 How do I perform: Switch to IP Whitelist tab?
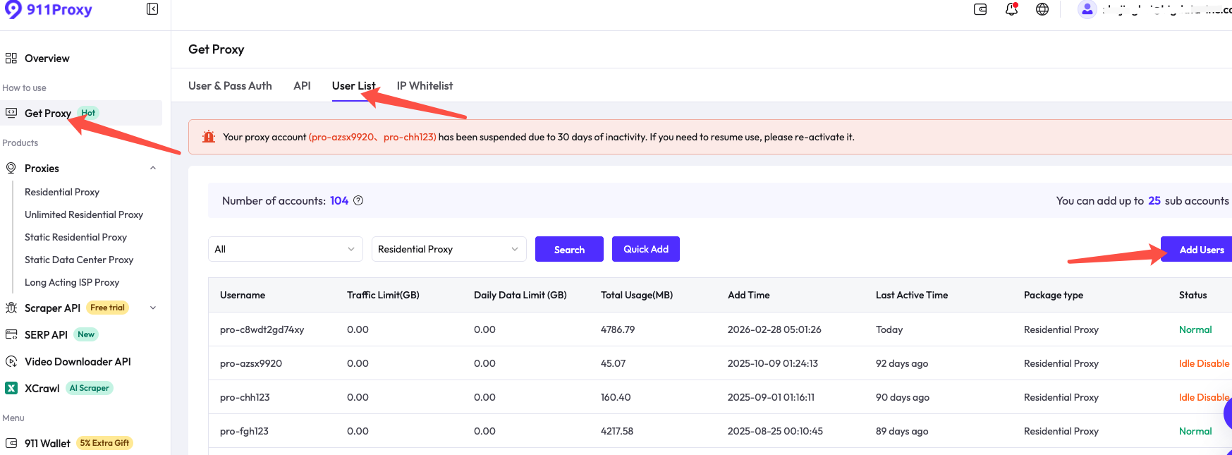point(425,85)
